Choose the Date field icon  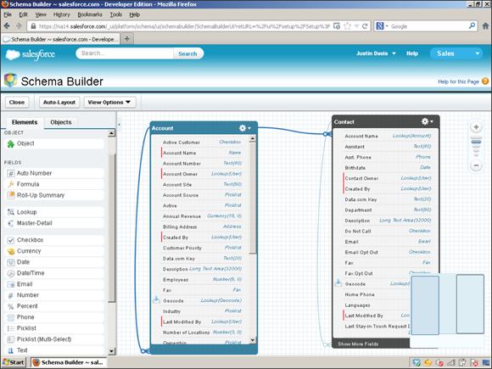(11, 262)
